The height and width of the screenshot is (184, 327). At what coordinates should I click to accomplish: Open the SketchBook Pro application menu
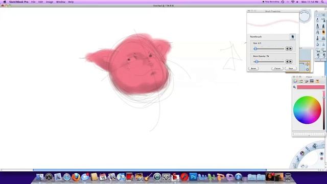point(18,2)
